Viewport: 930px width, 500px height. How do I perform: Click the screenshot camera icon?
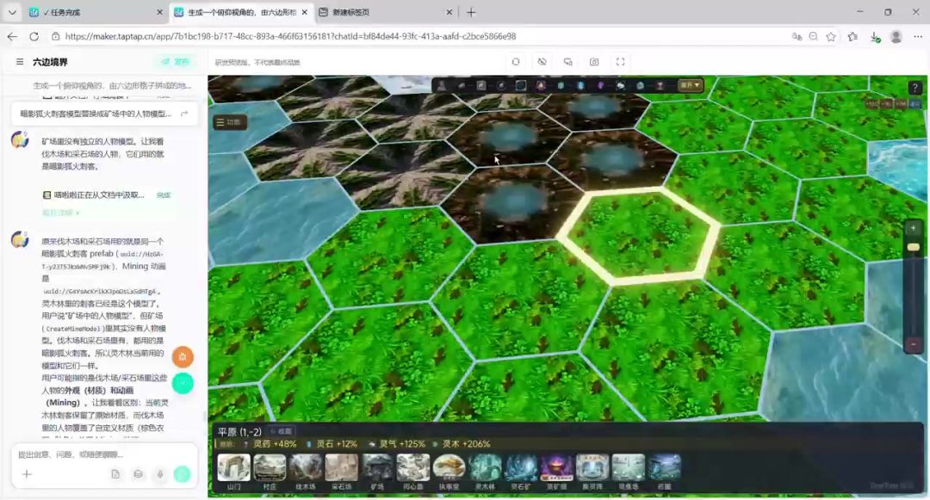tap(594, 62)
